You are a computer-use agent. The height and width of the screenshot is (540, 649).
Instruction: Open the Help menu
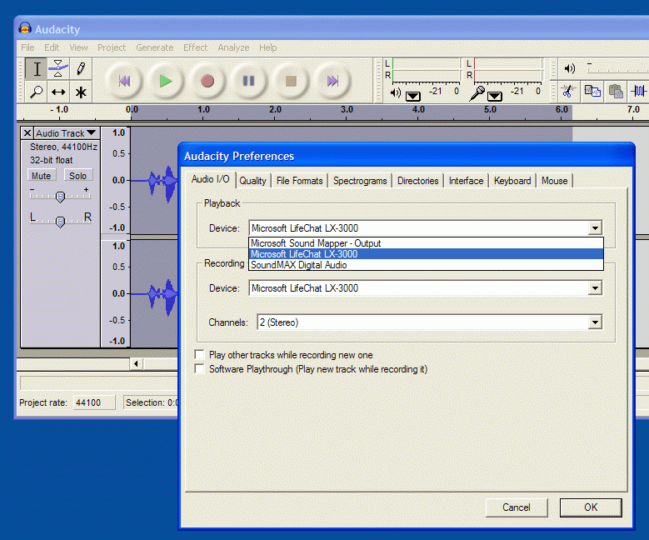coord(267,47)
